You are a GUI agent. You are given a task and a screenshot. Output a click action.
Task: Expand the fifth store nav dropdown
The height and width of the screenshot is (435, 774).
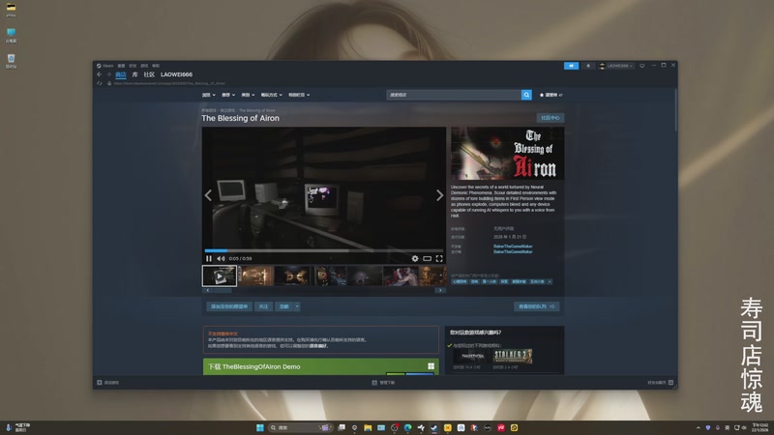click(299, 95)
